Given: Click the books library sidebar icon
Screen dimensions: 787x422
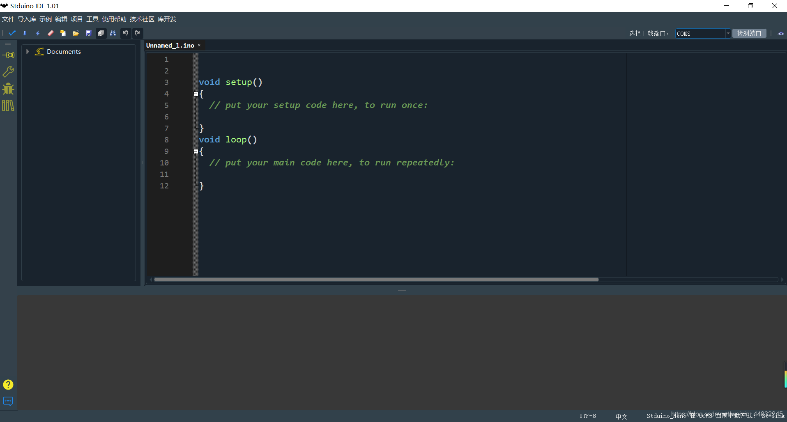Looking at the screenshot, I should [8, 105].
